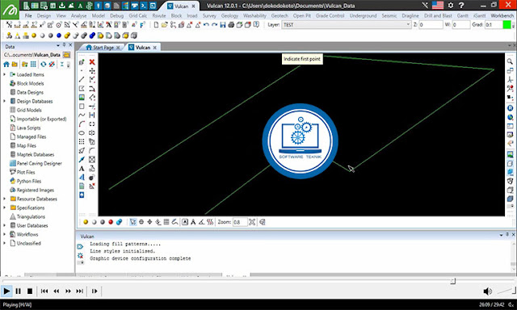This screenshot has width=517, height=310.
Task: Click the red X delete icon in drawing toolbar
Action: pyautogui.click(x=92, y=61)
